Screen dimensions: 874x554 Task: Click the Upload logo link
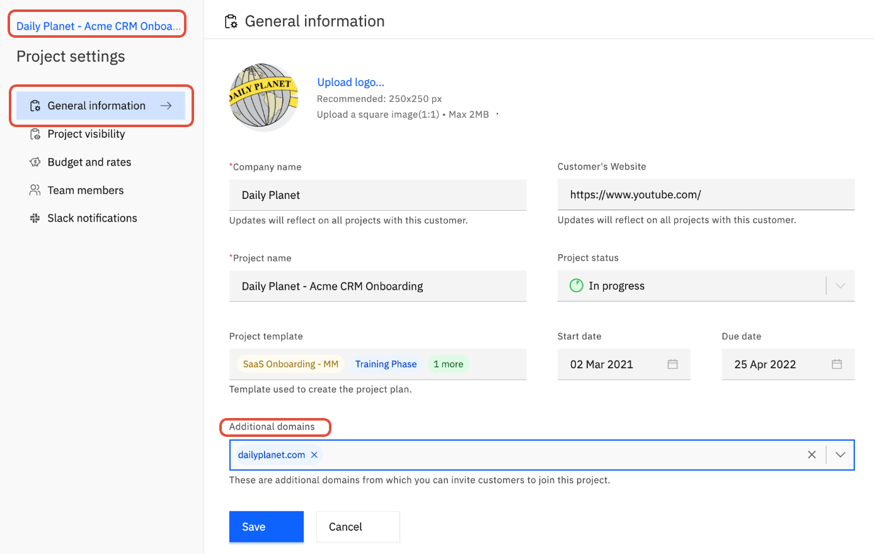click(x=350, y=82)
